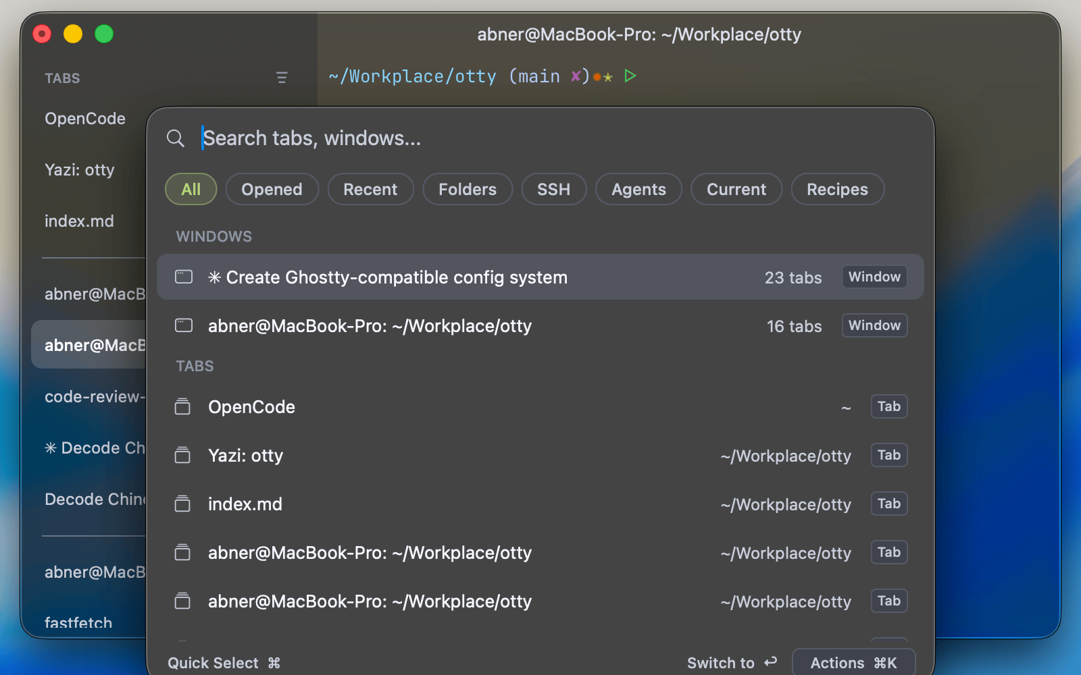Select the Folders filter chip
This screenshot has width=1081, height=675.
click(x=468, y=189)
